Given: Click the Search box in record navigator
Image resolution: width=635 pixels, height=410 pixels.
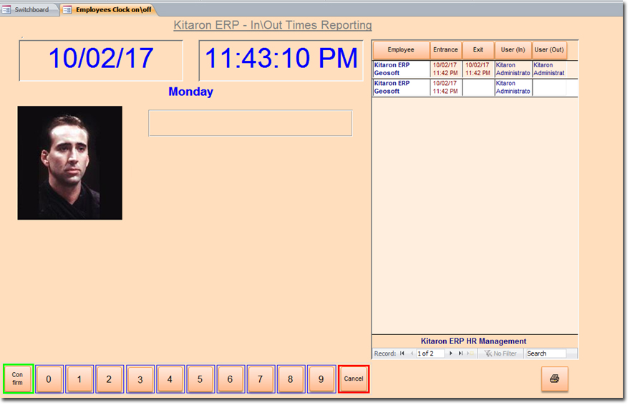Looking at the screenshot, I should click(546, 353).
